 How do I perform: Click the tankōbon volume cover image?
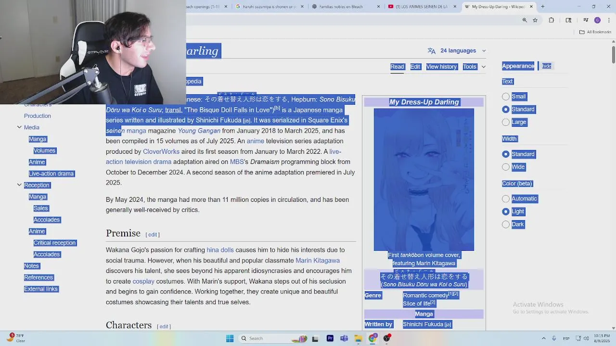[x=424, y=180]
